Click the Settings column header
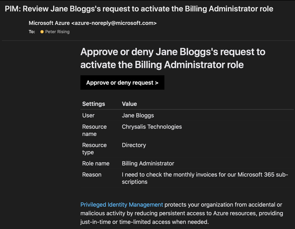Image resolution: width=295 pixels, height=229 pixels. (94, 104)
